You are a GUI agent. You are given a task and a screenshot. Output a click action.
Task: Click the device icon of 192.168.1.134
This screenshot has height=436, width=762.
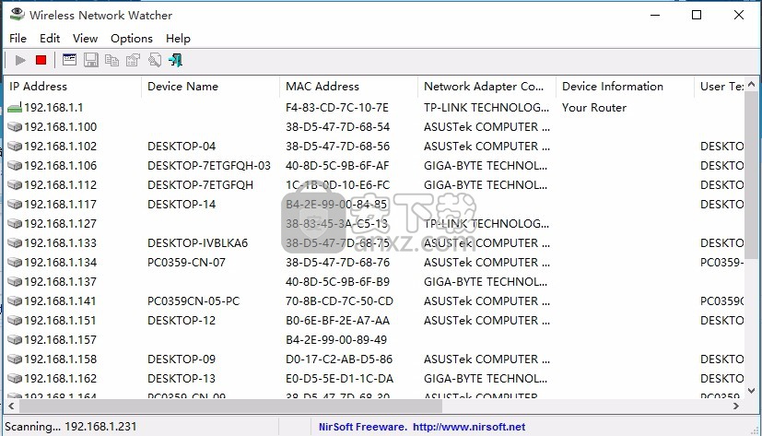(x=15, y=263)
